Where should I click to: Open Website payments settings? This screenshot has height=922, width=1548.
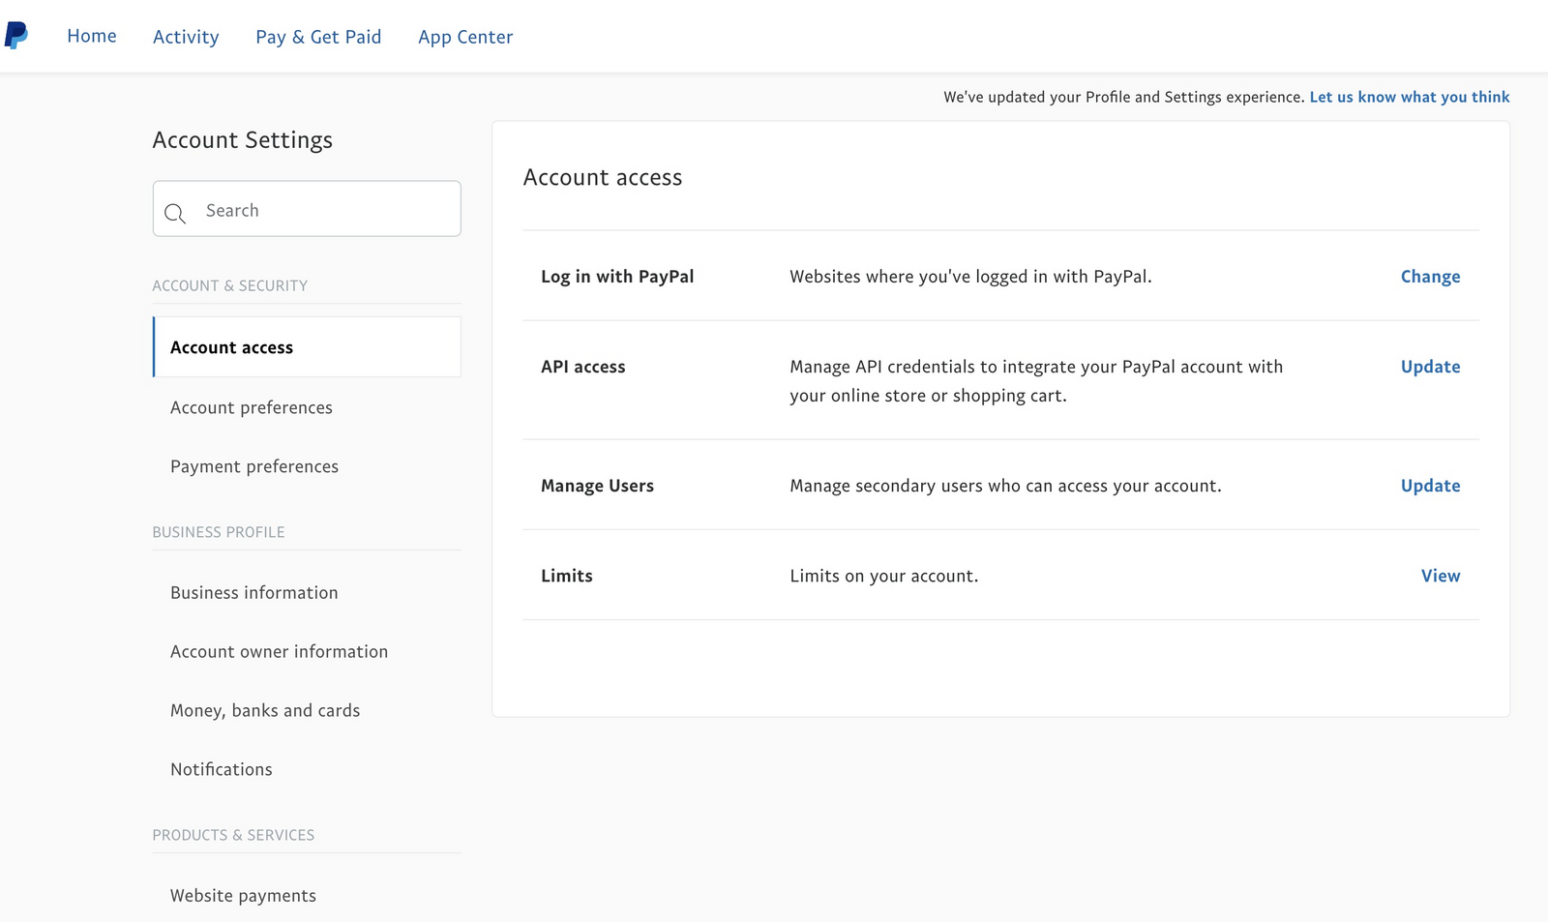[x=243, y=896]
